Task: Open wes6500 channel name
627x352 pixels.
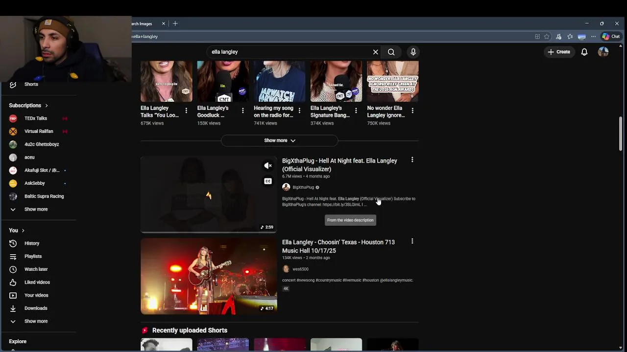Action: (x=300, y=269)
